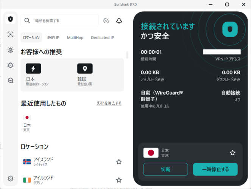The height and width of the screenshot is (189, 251).
Task: Click the Iceland flag icon
Action: (27, 162)
